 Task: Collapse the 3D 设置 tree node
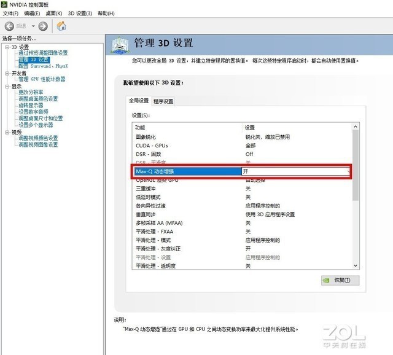(x=7, y=47)
